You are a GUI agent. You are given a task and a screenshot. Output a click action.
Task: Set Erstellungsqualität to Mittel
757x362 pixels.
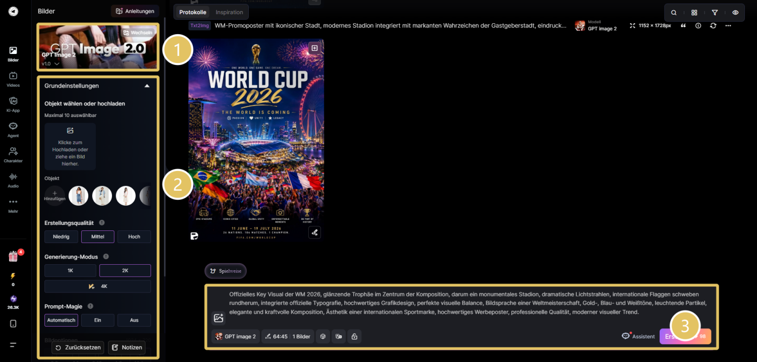[x=98, y=236]
